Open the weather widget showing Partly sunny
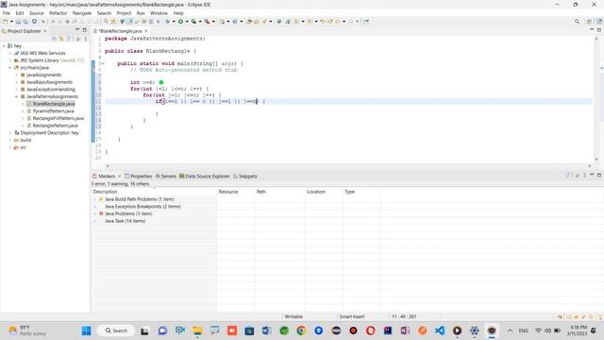The image size is (604, 340). click(27, 331)
